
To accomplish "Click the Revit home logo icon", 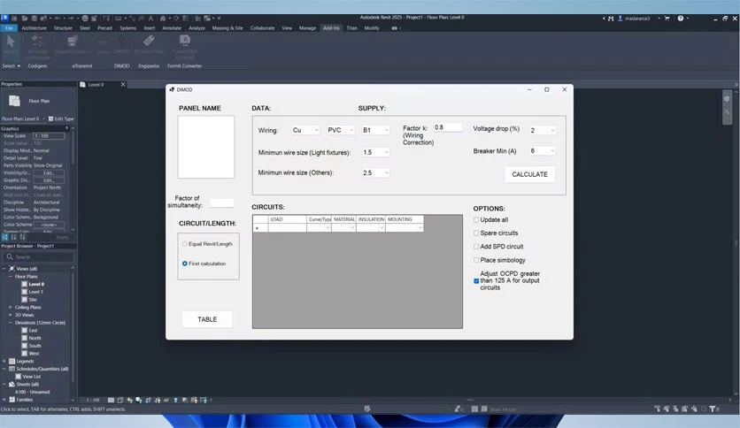I will (x=4, y=18).
